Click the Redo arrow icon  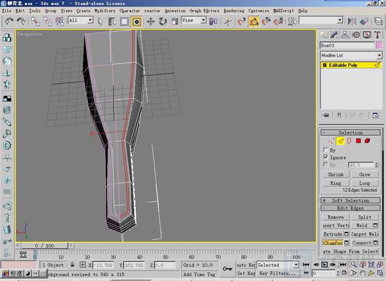[x=21, y=22]
